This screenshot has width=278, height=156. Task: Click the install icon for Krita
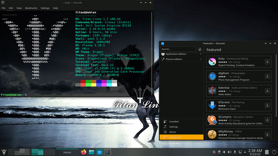pos(267,62)
